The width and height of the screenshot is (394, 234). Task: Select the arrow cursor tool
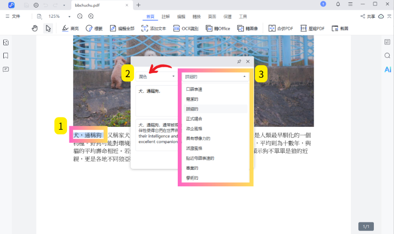(48, 29)
